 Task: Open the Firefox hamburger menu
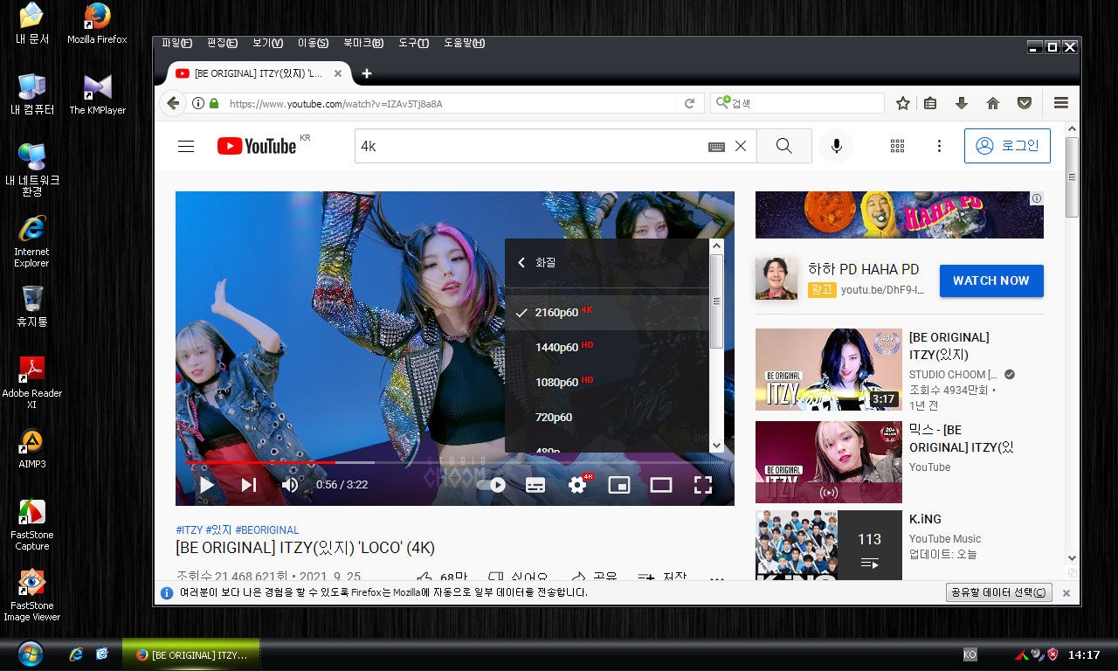tap(1061, 103)
